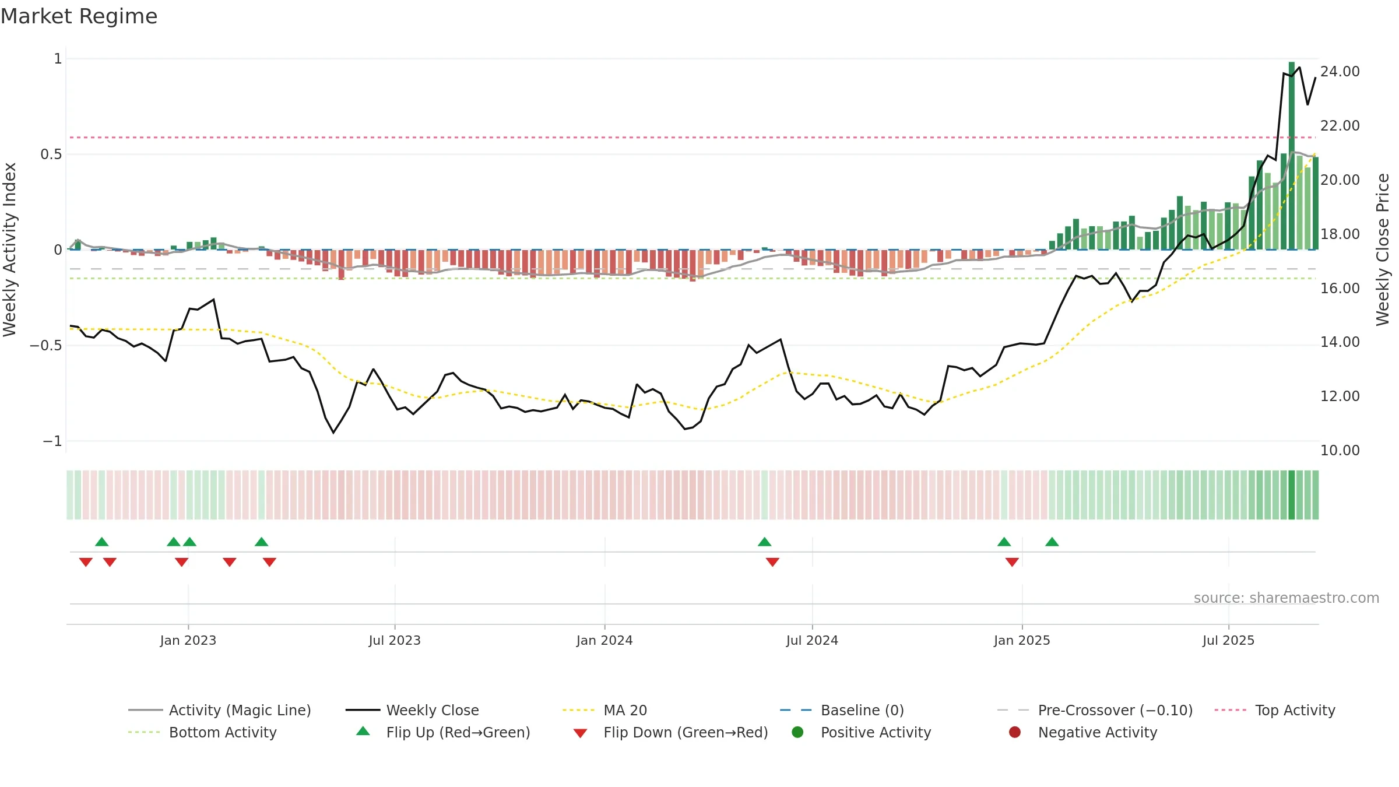1399x787 pixels.
Task: Click the −0.5 activity index axis tick
Action: (x=45, y=345)
